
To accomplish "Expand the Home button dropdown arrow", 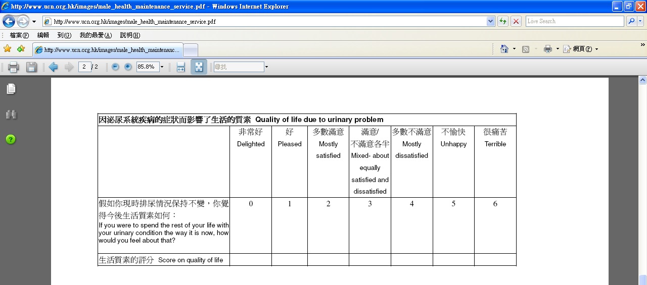I will (x=514, y=49).
